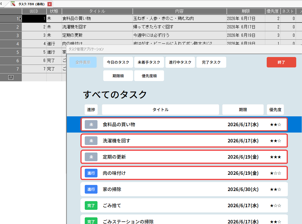The height and width of the screenshot is (224, 302).
Task: Filter by 未着手タスク
Action: (x=149, y=62)
